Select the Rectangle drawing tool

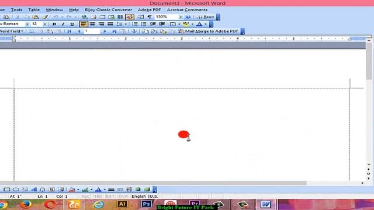click(6, 190)
